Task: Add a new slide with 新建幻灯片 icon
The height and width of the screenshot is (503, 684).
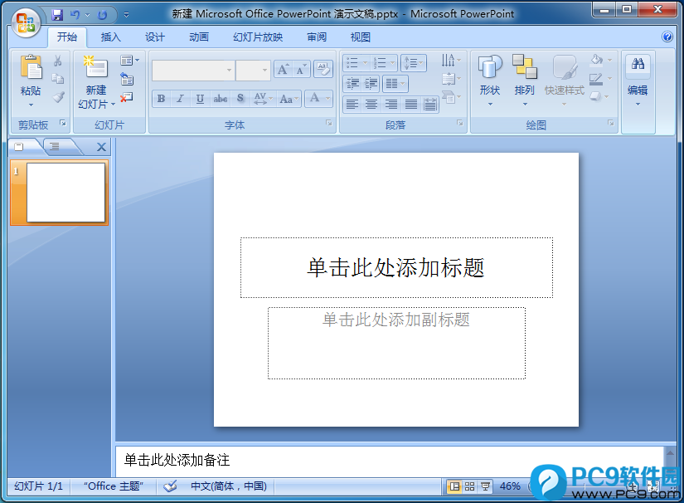Action: pyautogui.click(x=95, y=67)
